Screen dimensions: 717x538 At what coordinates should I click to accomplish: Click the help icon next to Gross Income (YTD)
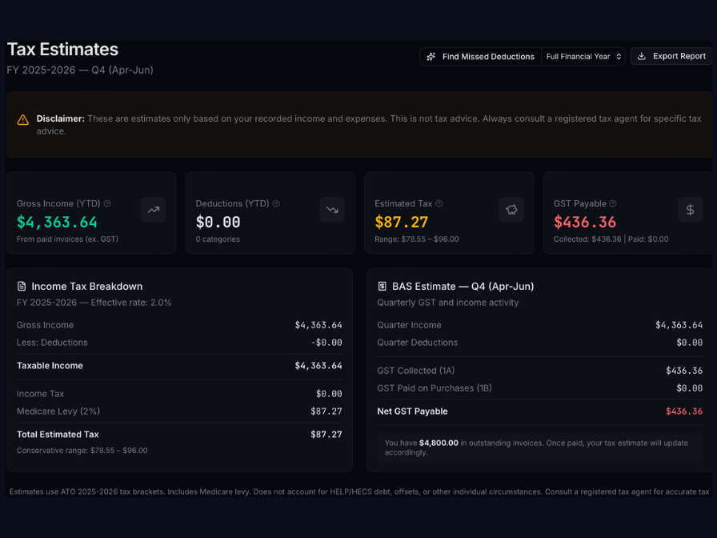pos(107,203)
